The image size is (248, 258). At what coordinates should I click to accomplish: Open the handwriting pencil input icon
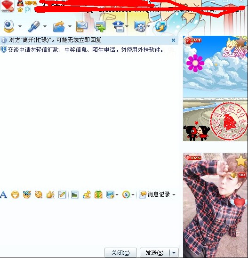pos(62,194)
